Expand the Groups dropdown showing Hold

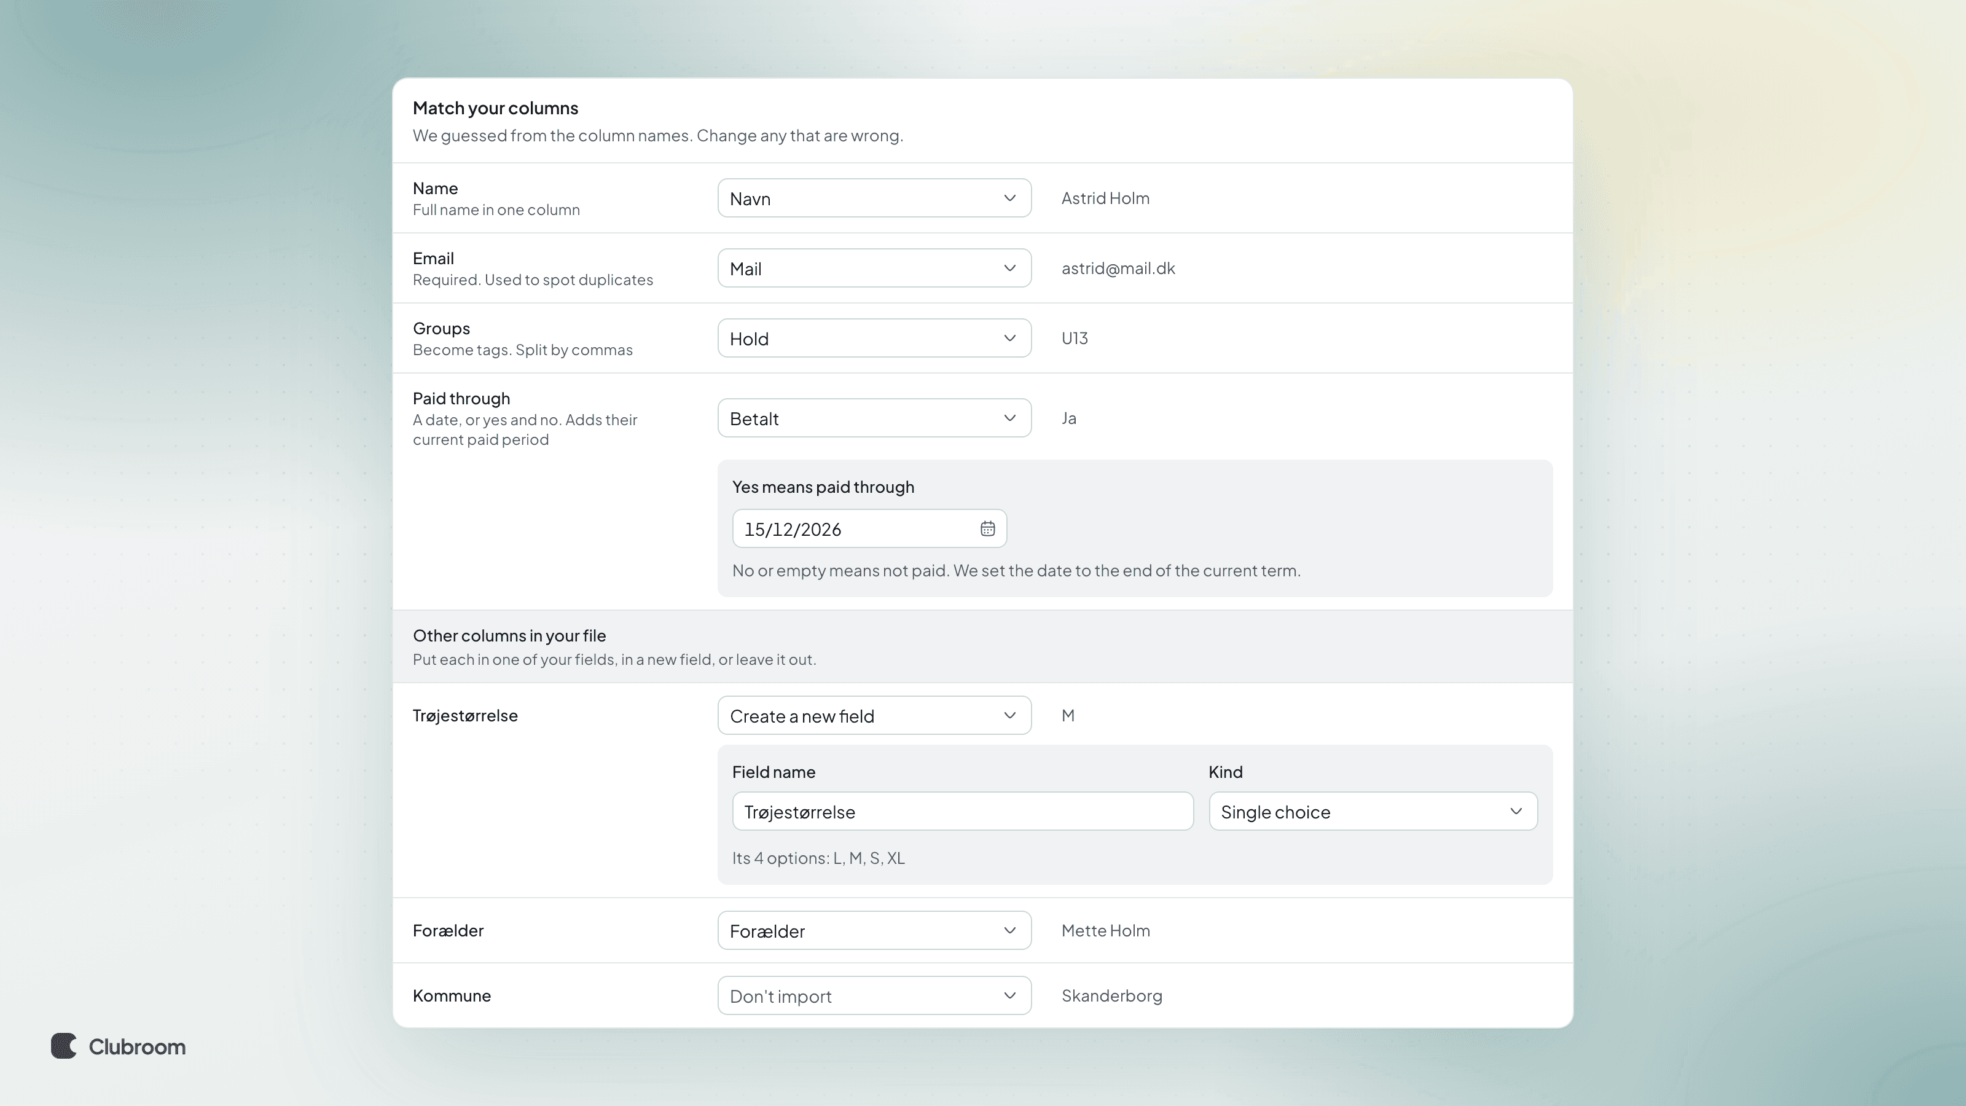[875, 338]
